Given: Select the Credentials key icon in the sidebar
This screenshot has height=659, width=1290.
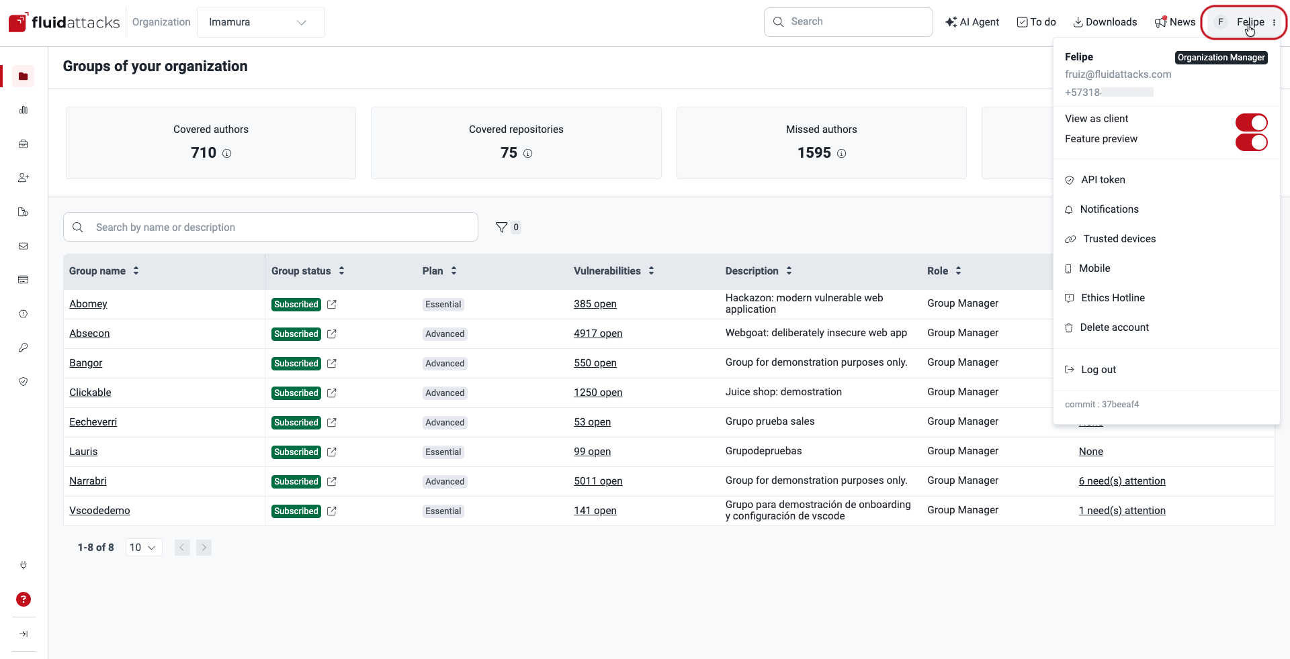Looking at the screenshot, I should click(24, 348).
